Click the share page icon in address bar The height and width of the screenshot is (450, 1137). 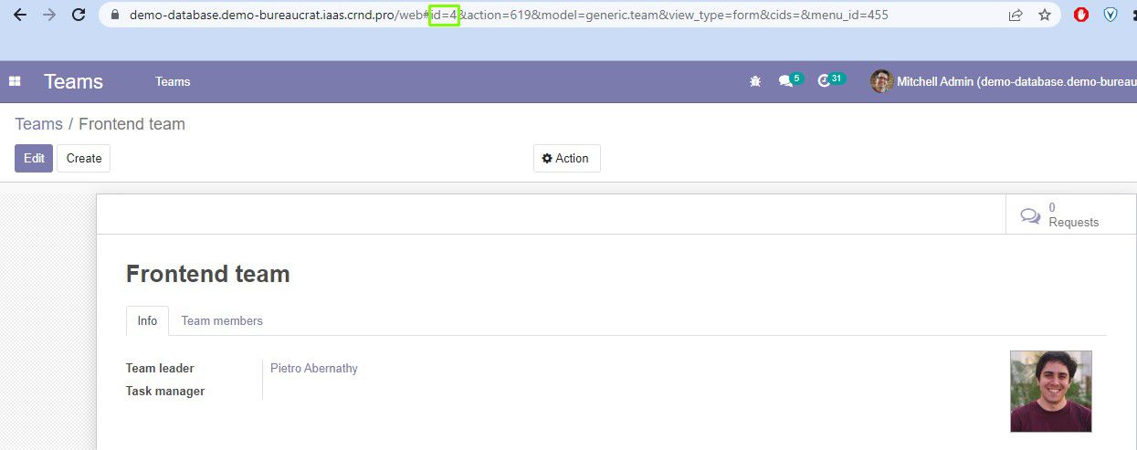1016,15
